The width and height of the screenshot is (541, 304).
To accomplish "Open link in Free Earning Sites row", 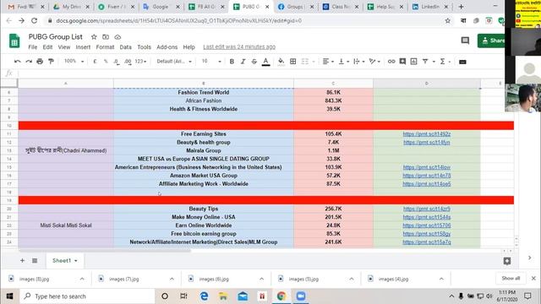I will (x=426, y=133).
